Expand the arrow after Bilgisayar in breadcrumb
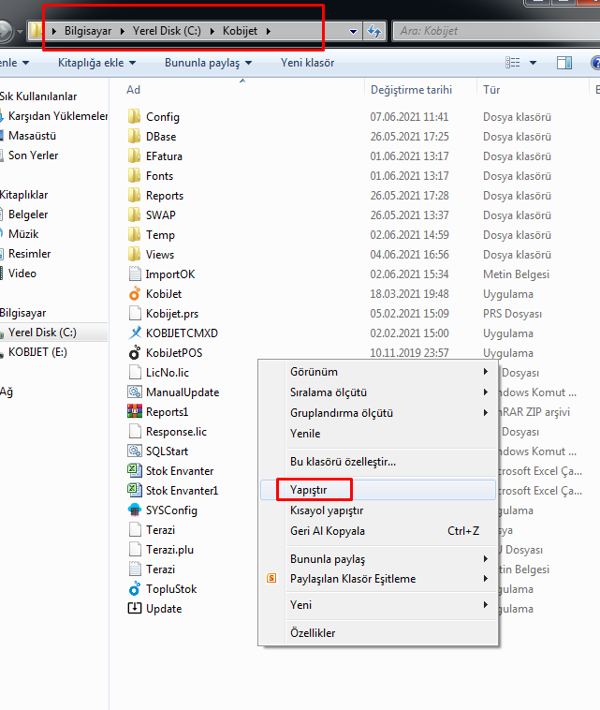Viewport: 600px width, 710px height. (123, 31)
